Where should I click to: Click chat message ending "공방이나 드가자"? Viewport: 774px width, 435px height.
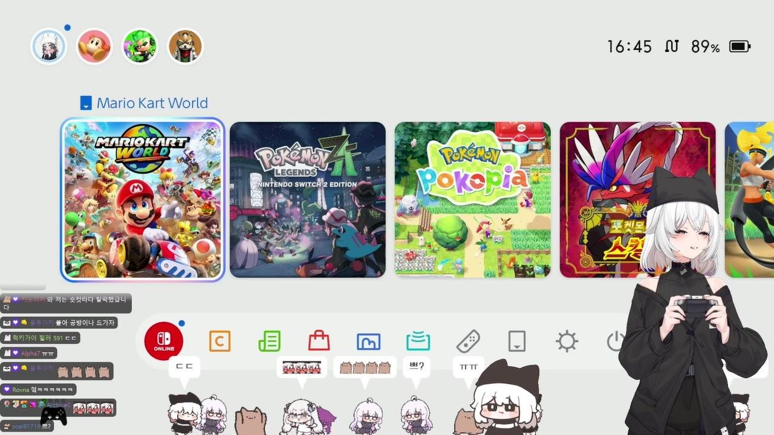coord(59,323)
